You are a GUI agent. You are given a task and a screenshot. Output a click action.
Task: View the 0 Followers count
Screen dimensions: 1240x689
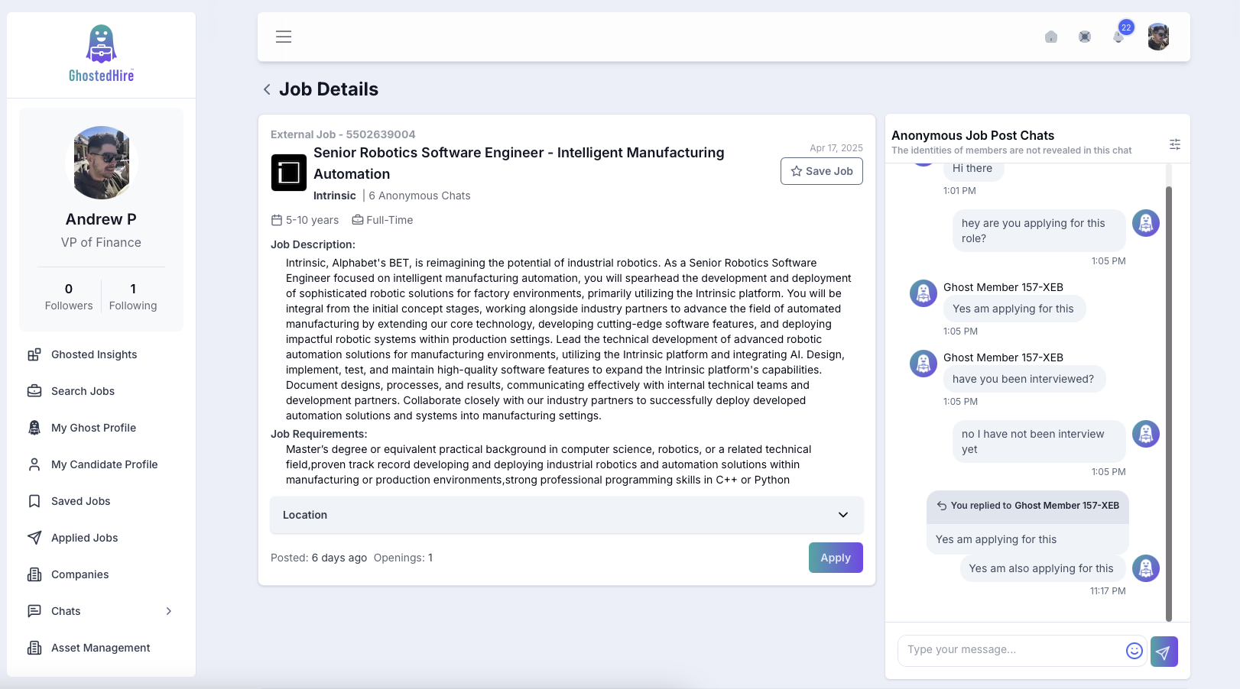point(69,296)
